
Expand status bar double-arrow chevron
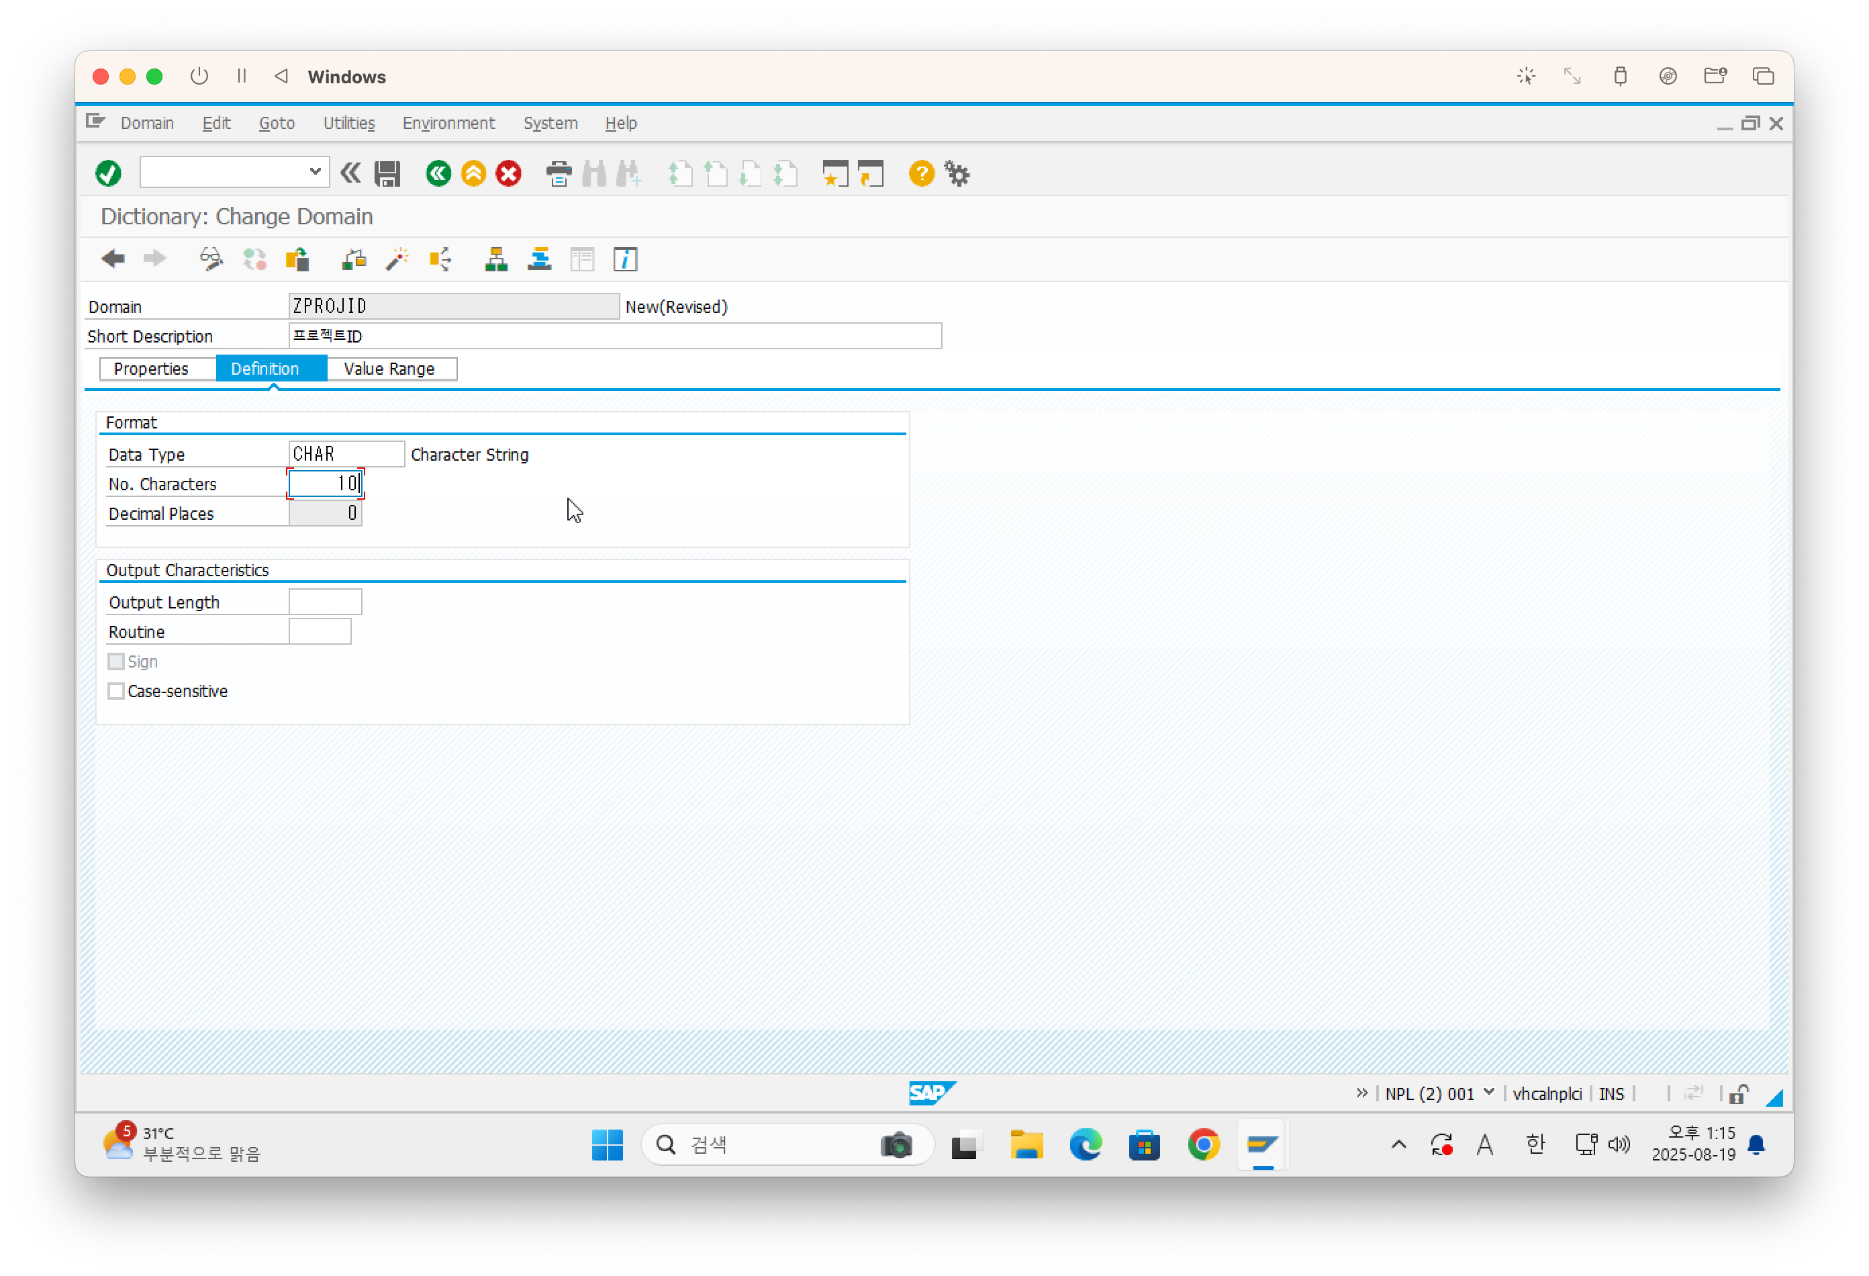(x=1361, y=1093)
